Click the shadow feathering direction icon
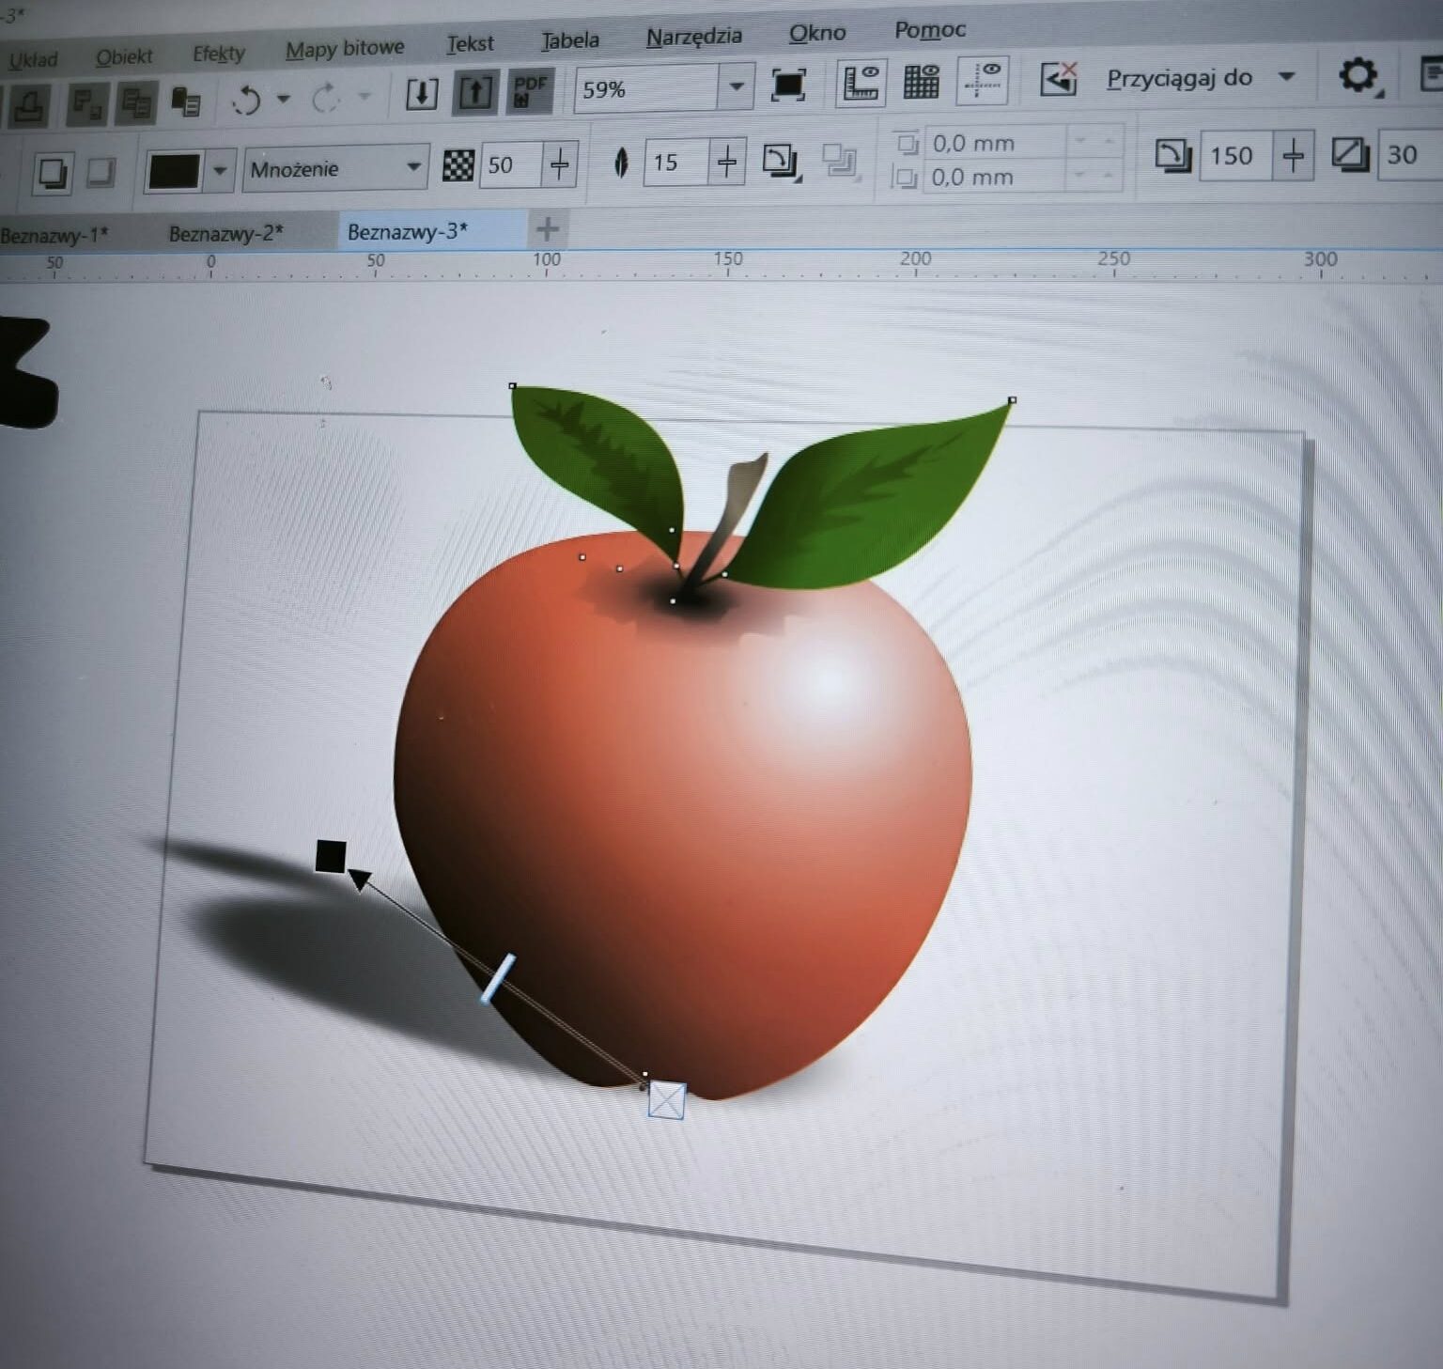Image resolution: width=1443 pixels, height=1369 pixels. click(x=780, y=162)
